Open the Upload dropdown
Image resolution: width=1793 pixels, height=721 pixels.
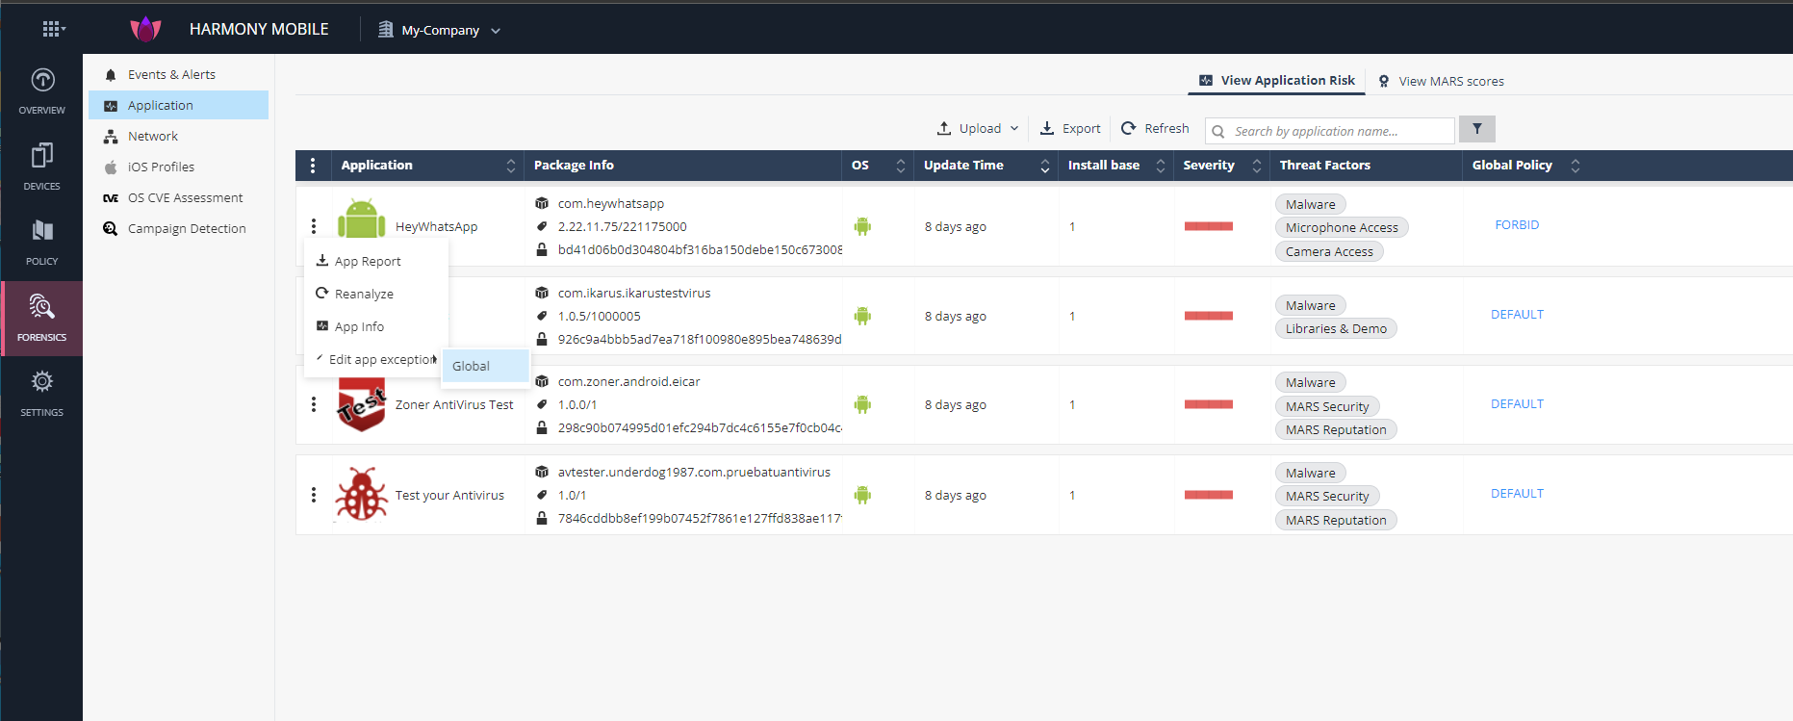979,128
